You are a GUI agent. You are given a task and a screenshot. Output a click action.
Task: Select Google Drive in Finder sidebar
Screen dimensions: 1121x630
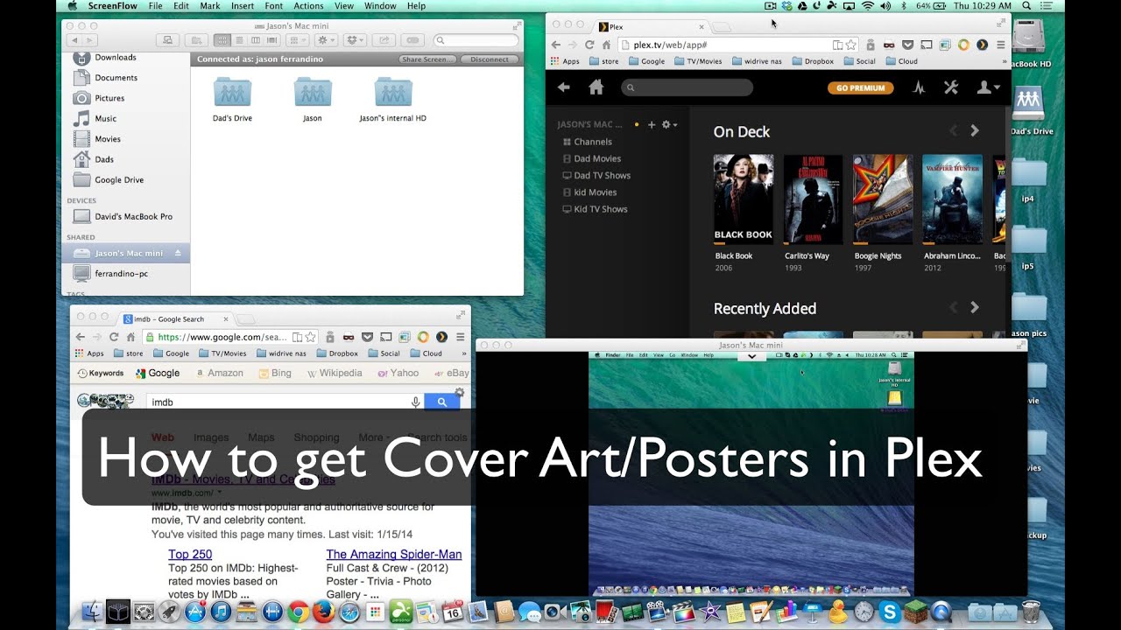click(119, 179)
